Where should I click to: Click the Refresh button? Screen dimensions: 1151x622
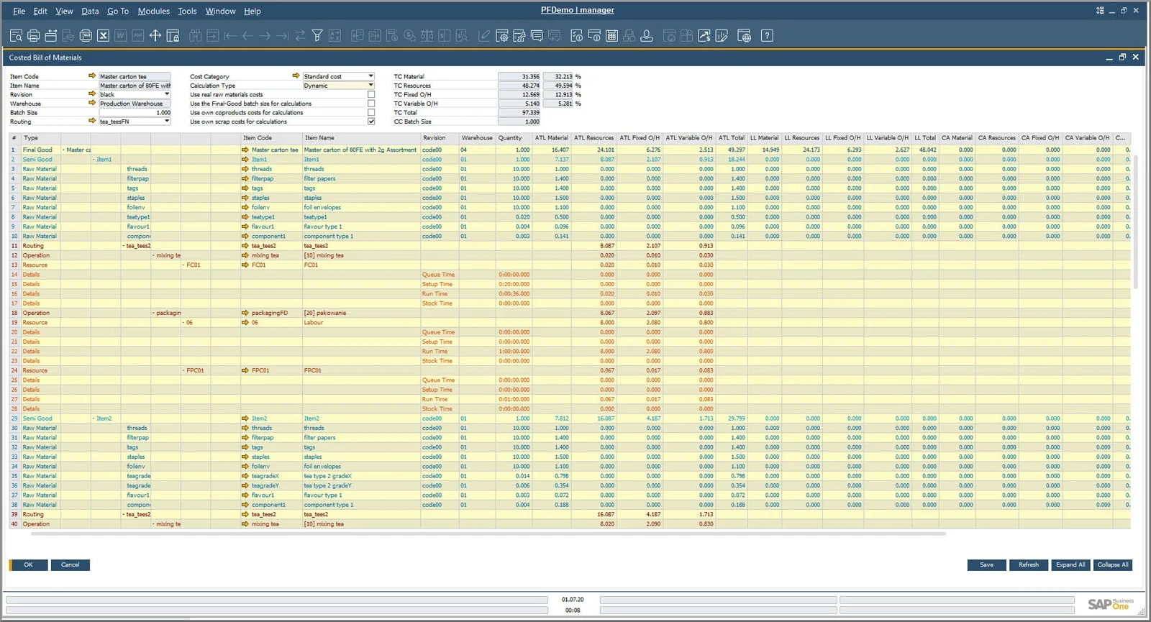[x=1029, y=565]
